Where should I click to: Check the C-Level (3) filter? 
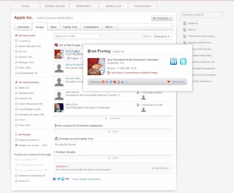point(16,41)
